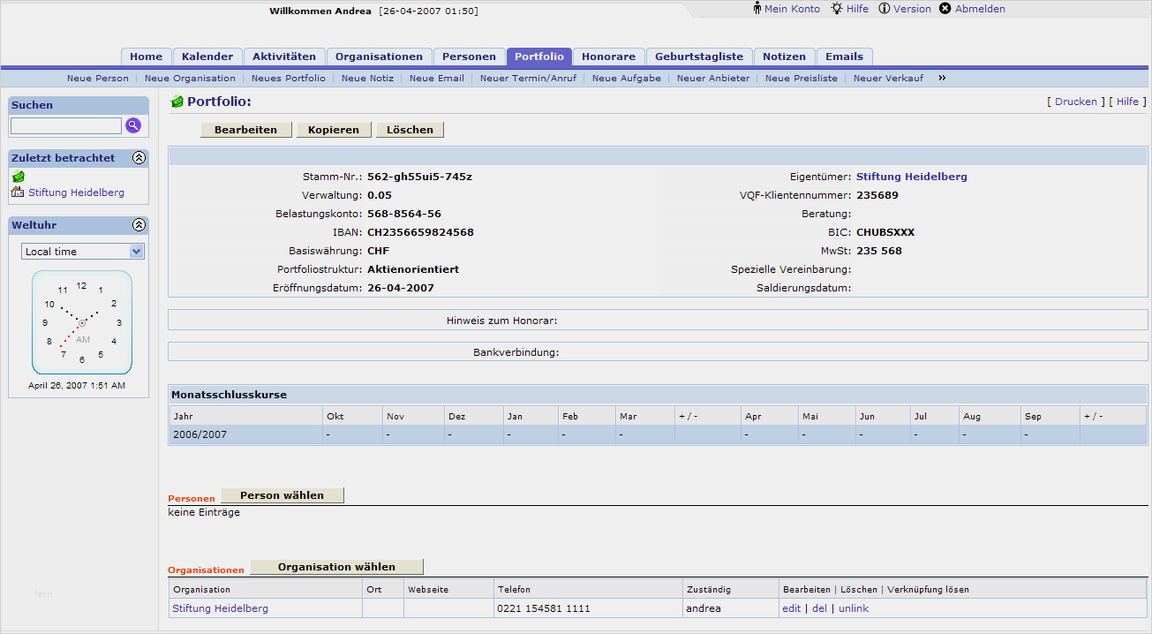The width and height of the screenshot is (1152, 634).
Task: Focus the Suchen search text field
Action: (66, 125)
